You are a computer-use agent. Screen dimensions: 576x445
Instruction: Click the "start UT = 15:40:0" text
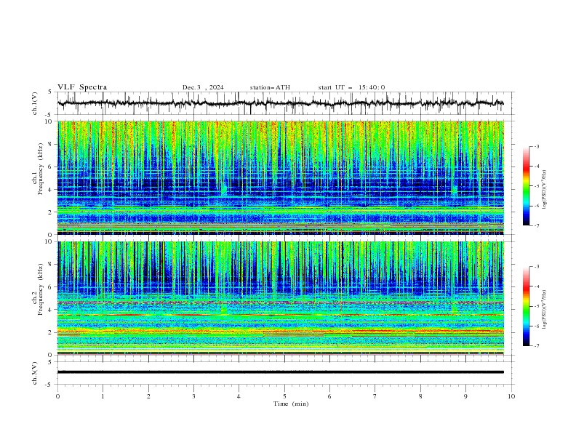click(351, 87)
